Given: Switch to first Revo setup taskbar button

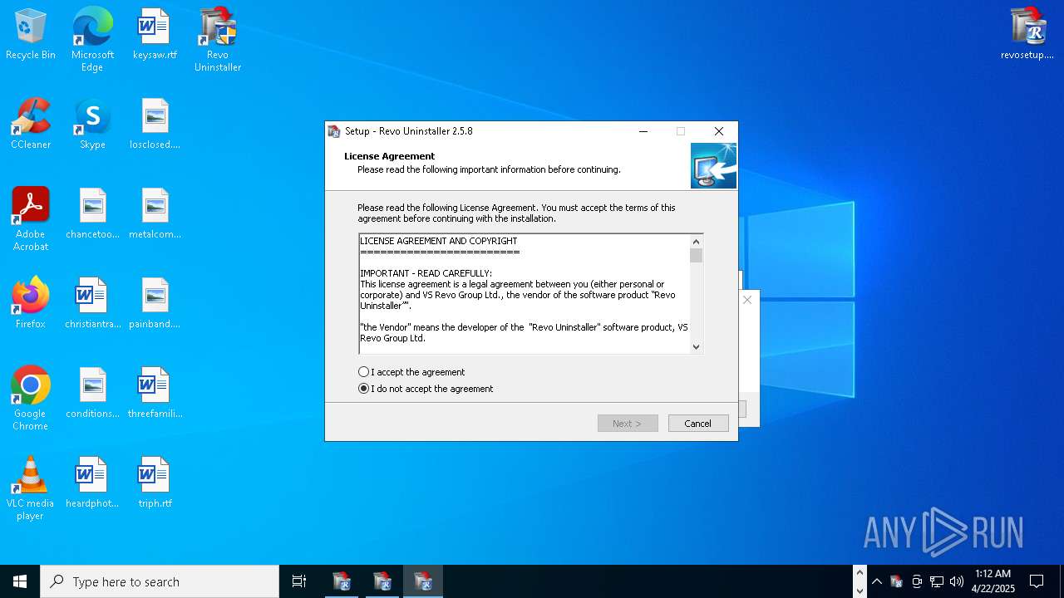Looking at the screenshot, I should pyautogui.click(x=341, y=581).
